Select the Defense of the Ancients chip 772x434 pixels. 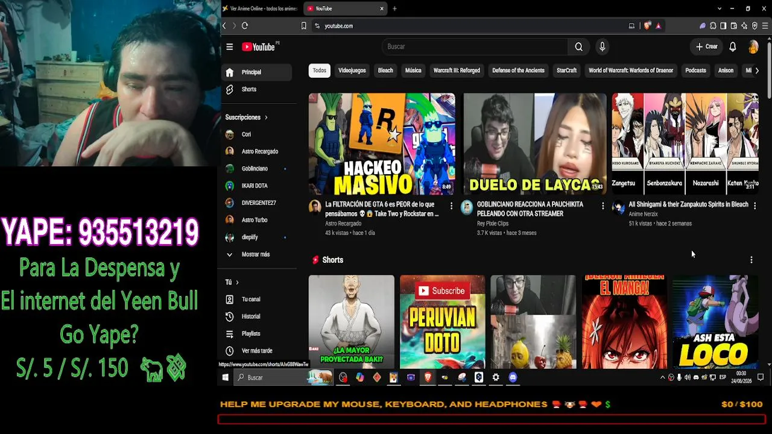(x=518, y=71)
